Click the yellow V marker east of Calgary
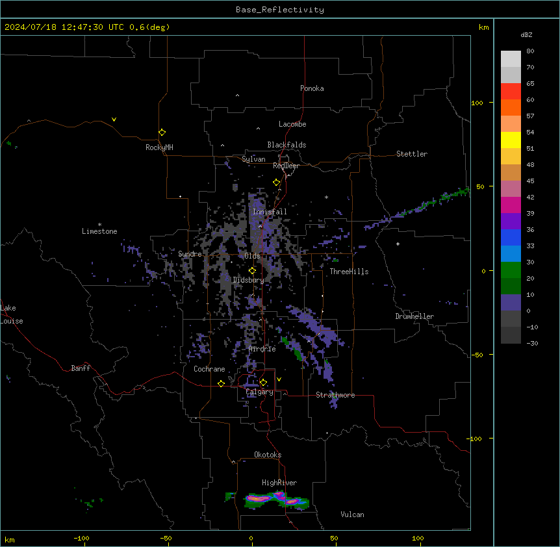The height and width of the screenshot is (547, 560). [x=279, y=379]
